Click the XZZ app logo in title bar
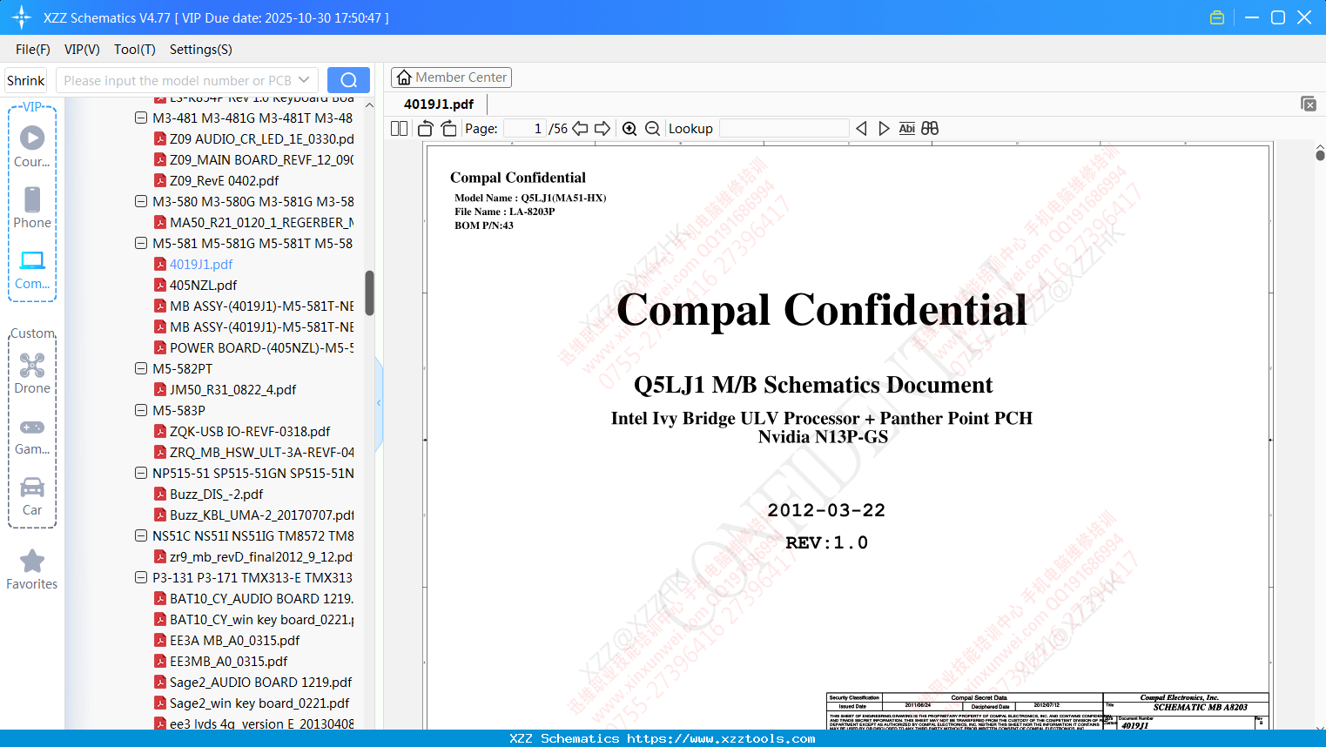Screen dimensions: 1326x747 [x=22, y=17]
